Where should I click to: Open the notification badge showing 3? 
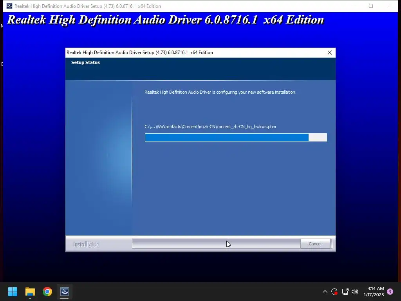[x=390, y=292]
